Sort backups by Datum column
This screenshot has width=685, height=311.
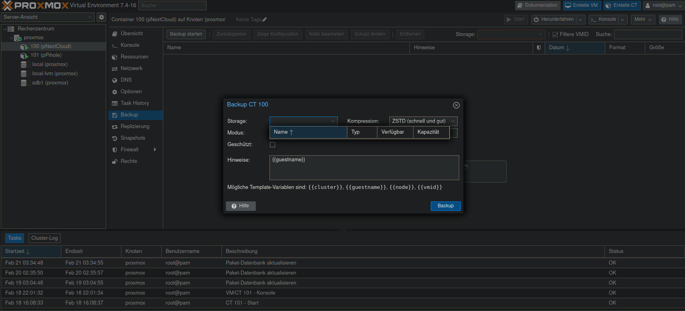tap(575, 48)
